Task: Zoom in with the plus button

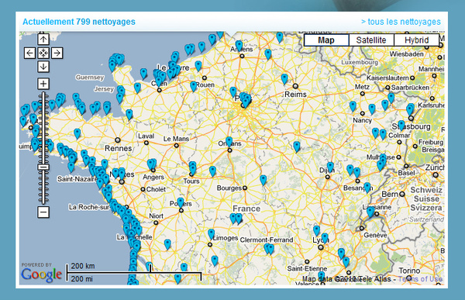Action: pyautogui.click(x=43, y=84)
